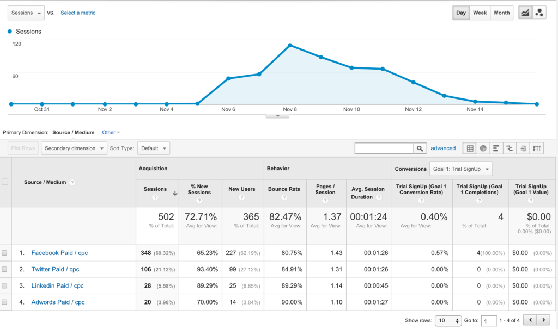Switch chart granularity to Day

click(x=461, y=13)
